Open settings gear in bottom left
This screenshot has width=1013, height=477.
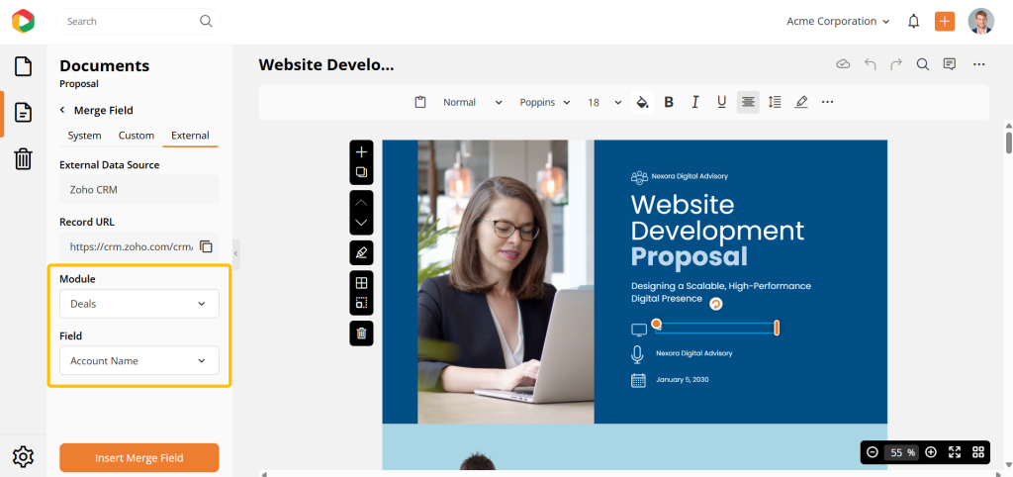tap(24, 456)
